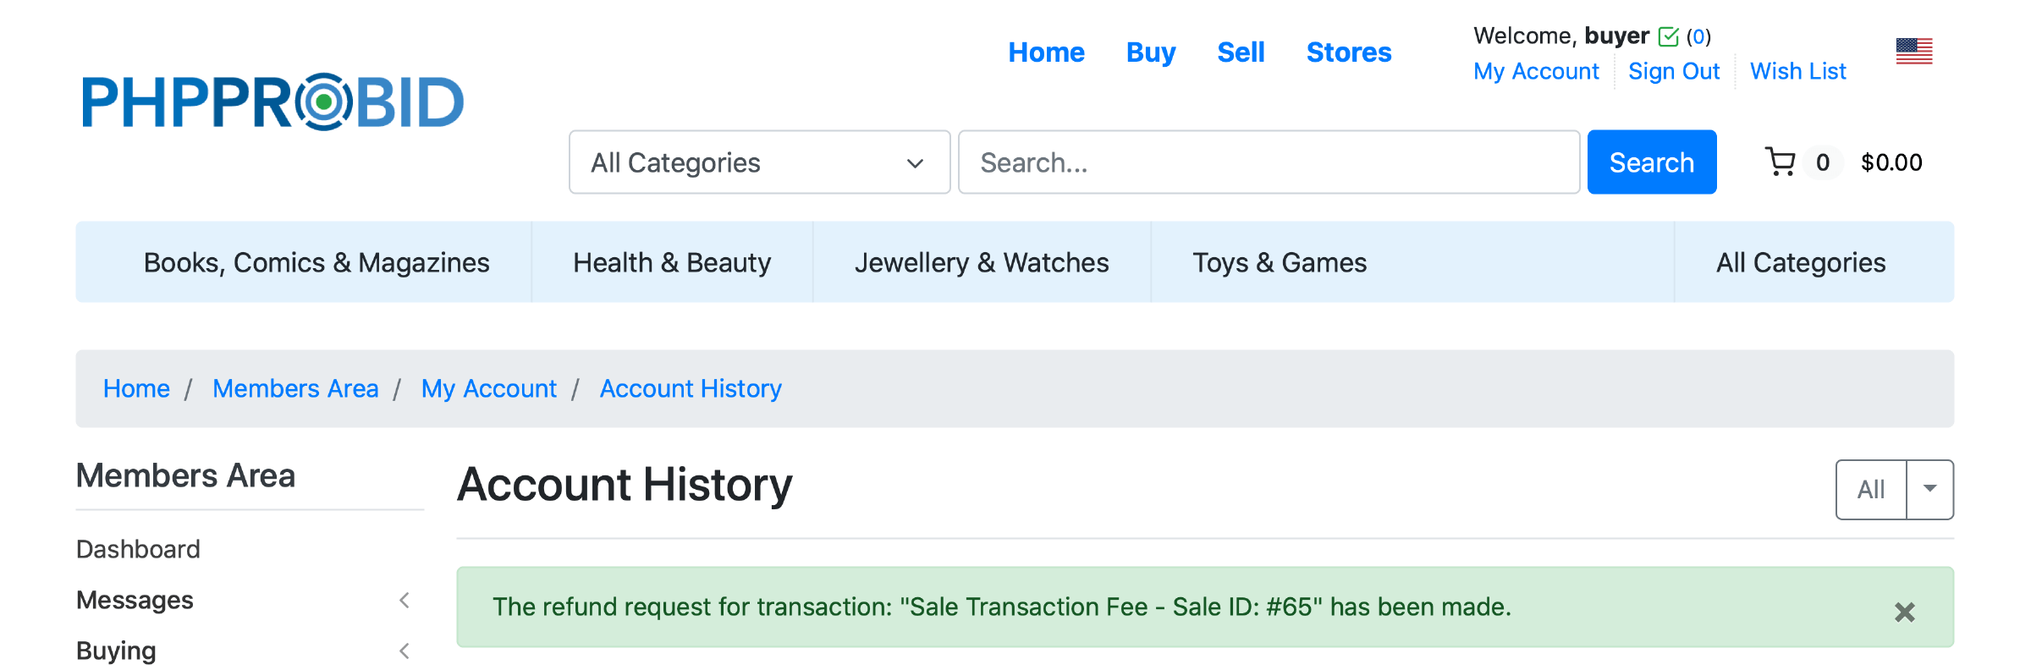Dismiss the refund request success alert

1904,612
